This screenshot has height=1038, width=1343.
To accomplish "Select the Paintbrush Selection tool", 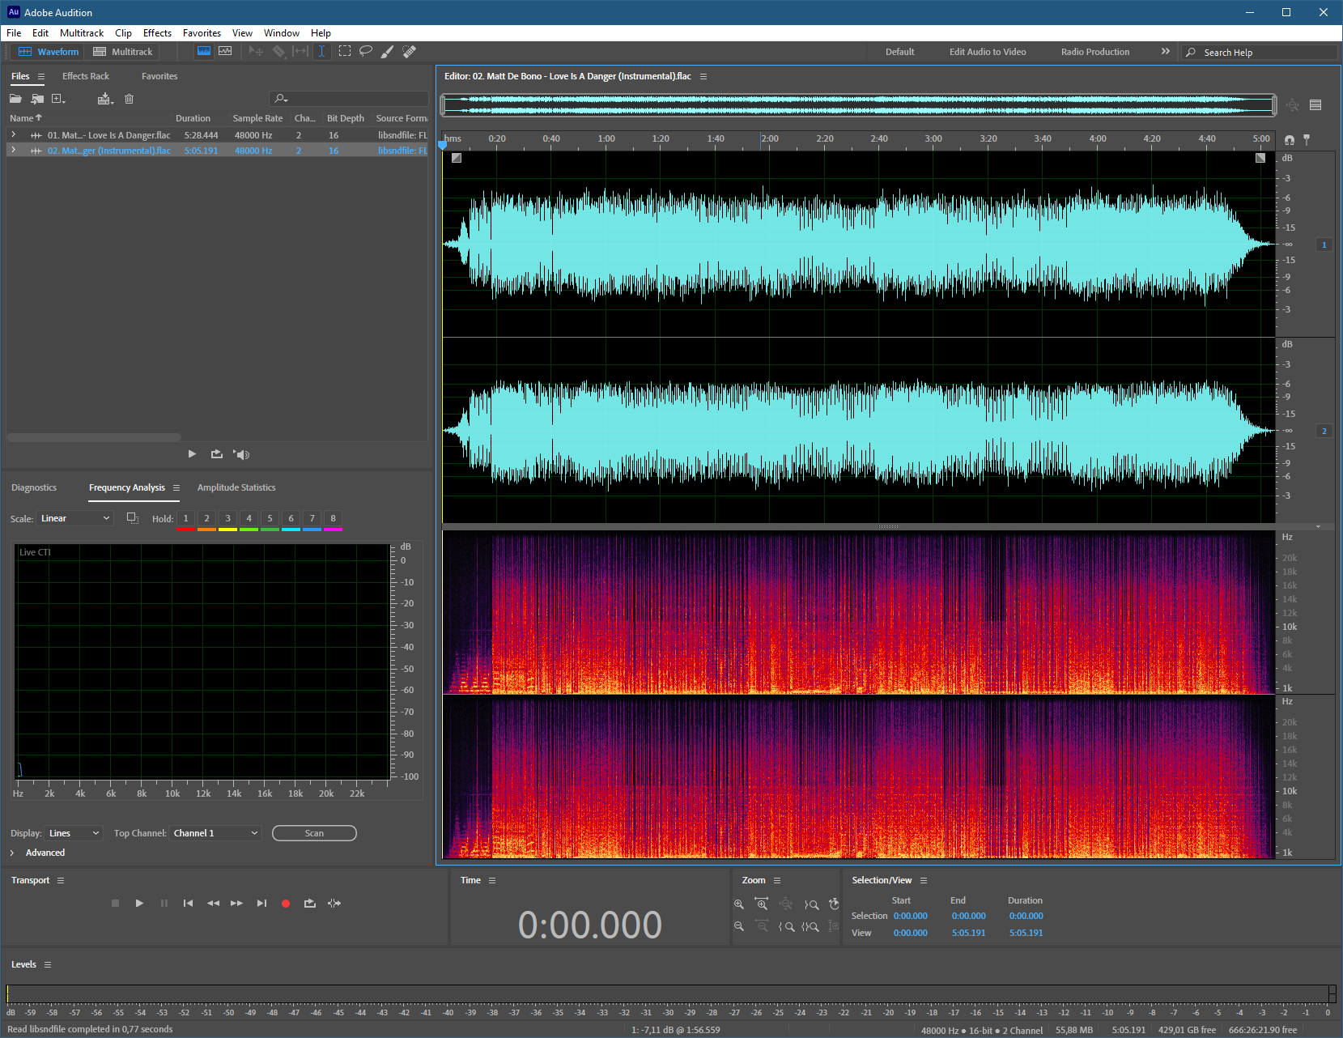I will coord(388,51).
